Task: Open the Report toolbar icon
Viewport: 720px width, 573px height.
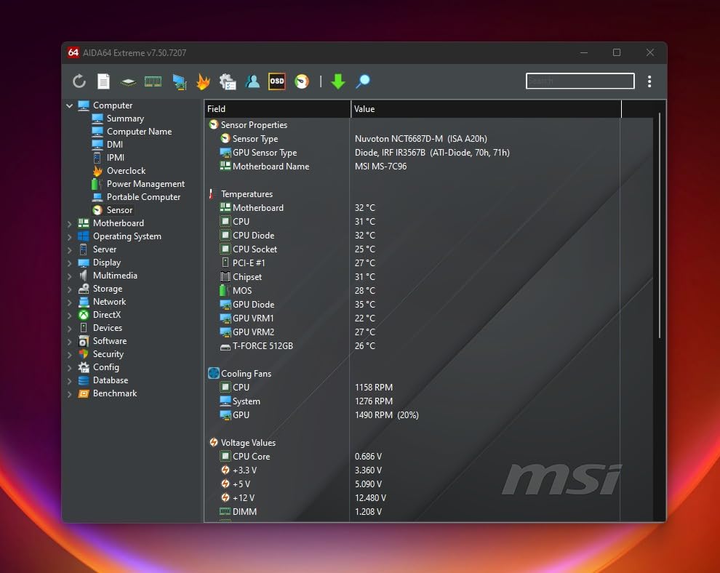Action: 104,81
